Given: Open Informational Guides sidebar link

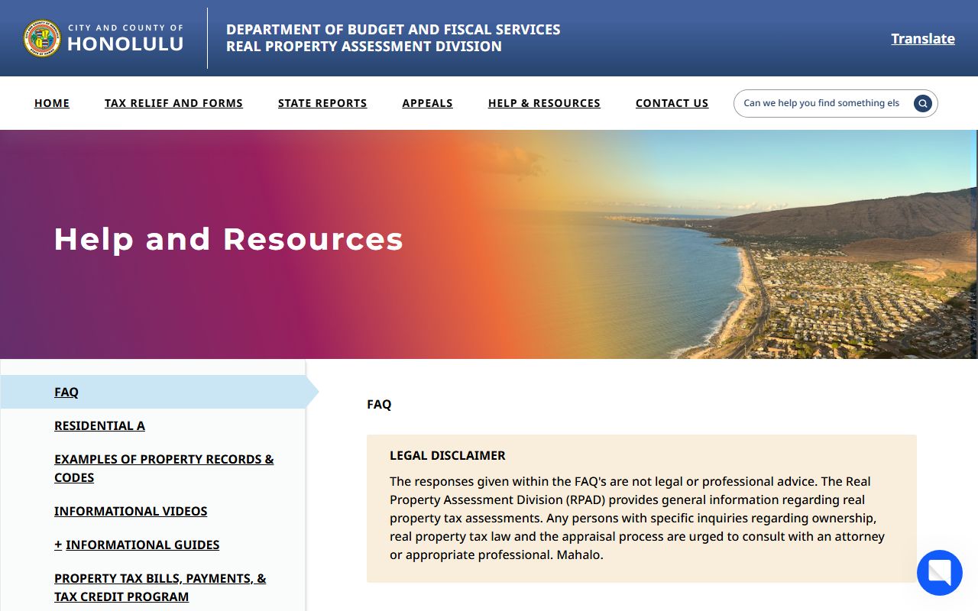Looking at the screenshot, I should [x=143, y=545].
